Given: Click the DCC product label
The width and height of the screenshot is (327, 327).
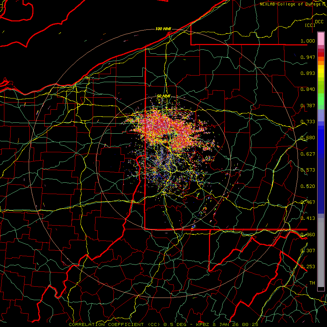Looking at the screenshot, I should (x=319, y=22).
